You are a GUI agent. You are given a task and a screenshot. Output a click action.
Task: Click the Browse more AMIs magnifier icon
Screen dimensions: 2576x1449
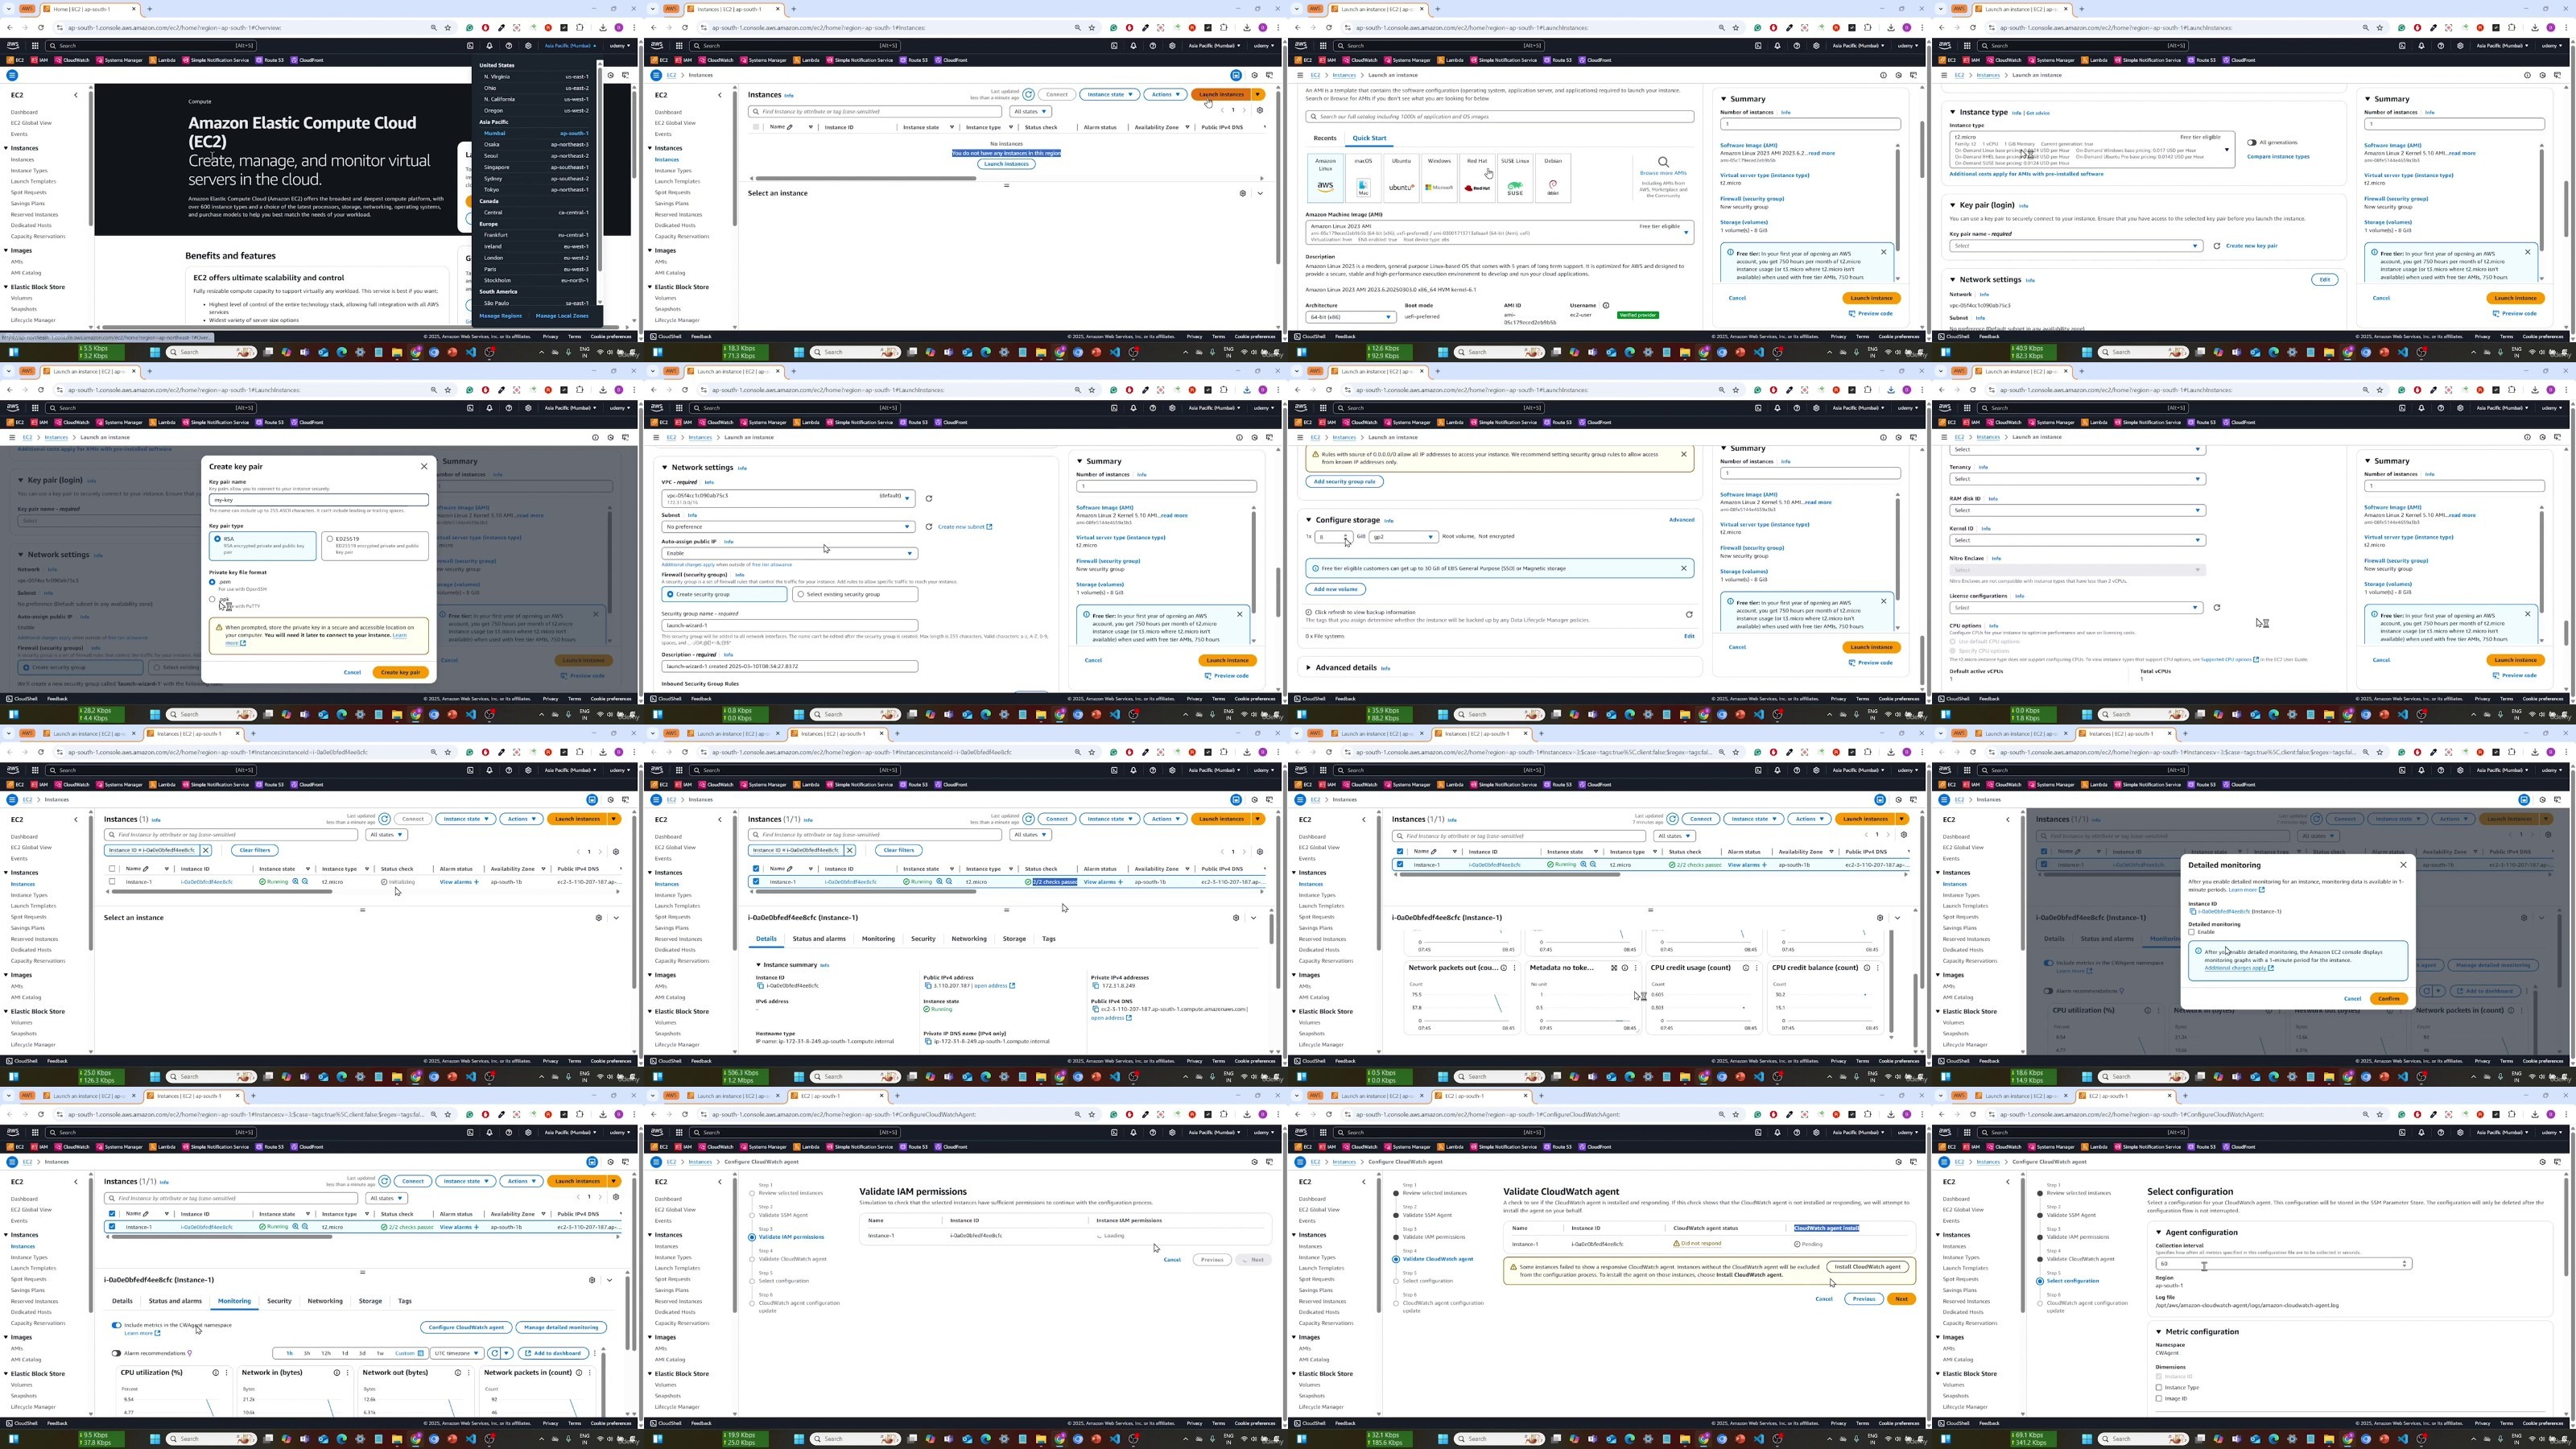[1663, 162]
